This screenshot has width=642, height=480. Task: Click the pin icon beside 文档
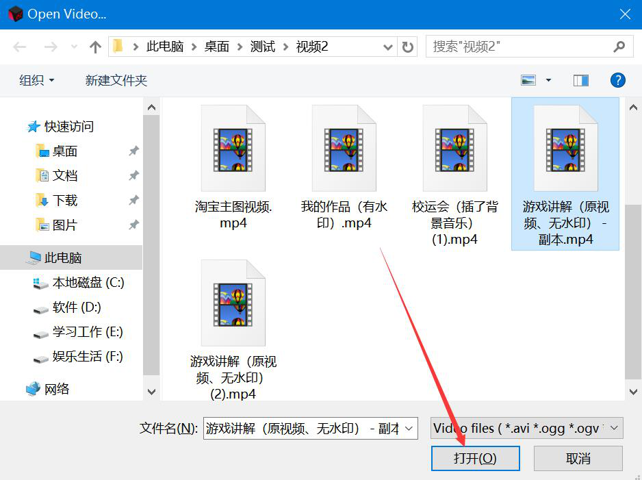[x=133, y=176]
